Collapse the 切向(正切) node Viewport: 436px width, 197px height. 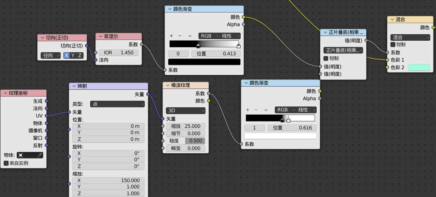pyautogui.click(x=42, y=38)
